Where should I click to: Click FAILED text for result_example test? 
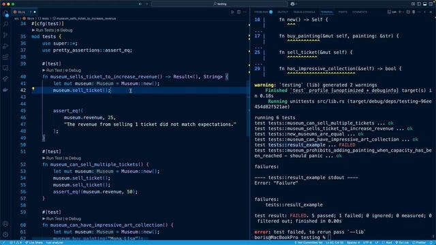click(347, 145)
